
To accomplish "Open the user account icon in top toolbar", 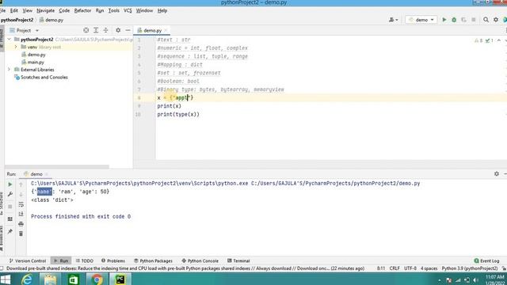I will coord(393,20).
